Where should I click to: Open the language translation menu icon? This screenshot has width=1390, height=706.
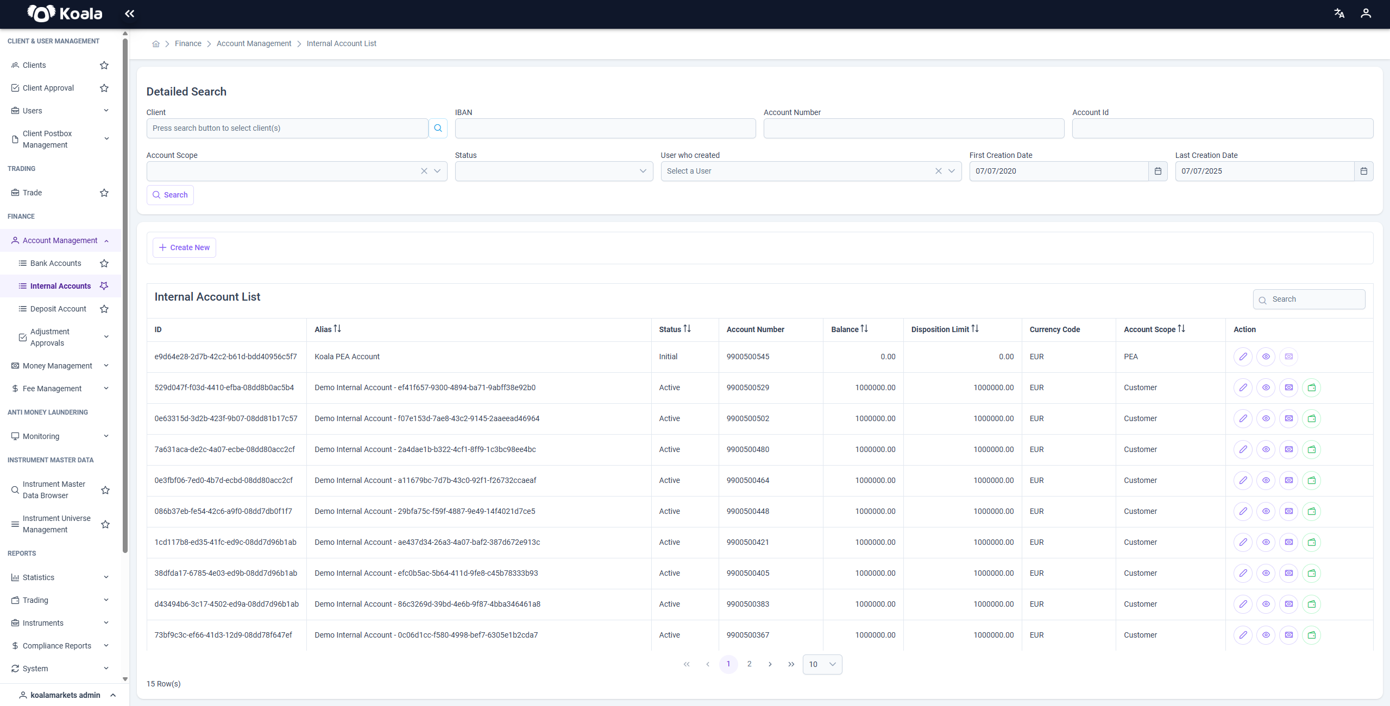click(x=1339, y=14)
